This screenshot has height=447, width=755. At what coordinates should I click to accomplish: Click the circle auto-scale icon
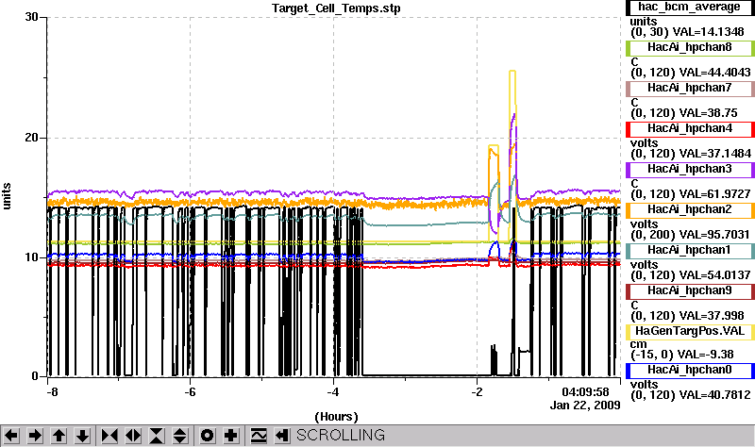click(207, 436)
